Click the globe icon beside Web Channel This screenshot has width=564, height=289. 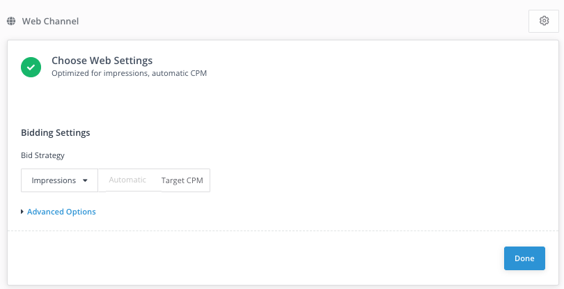click(x=11, y=21)
